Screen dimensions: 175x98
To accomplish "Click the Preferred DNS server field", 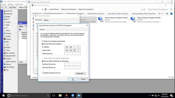I will click(x=72, y=64).
